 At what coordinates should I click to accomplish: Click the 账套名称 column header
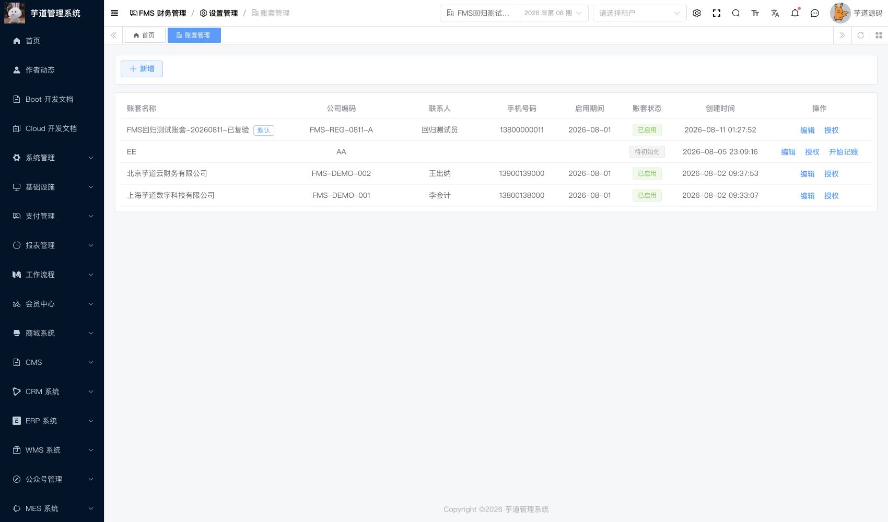142,108
